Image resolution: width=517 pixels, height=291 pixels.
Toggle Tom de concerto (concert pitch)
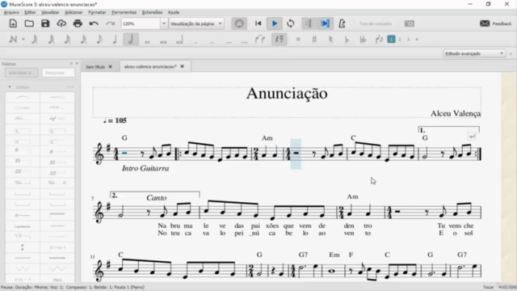[x=376, y=23]
